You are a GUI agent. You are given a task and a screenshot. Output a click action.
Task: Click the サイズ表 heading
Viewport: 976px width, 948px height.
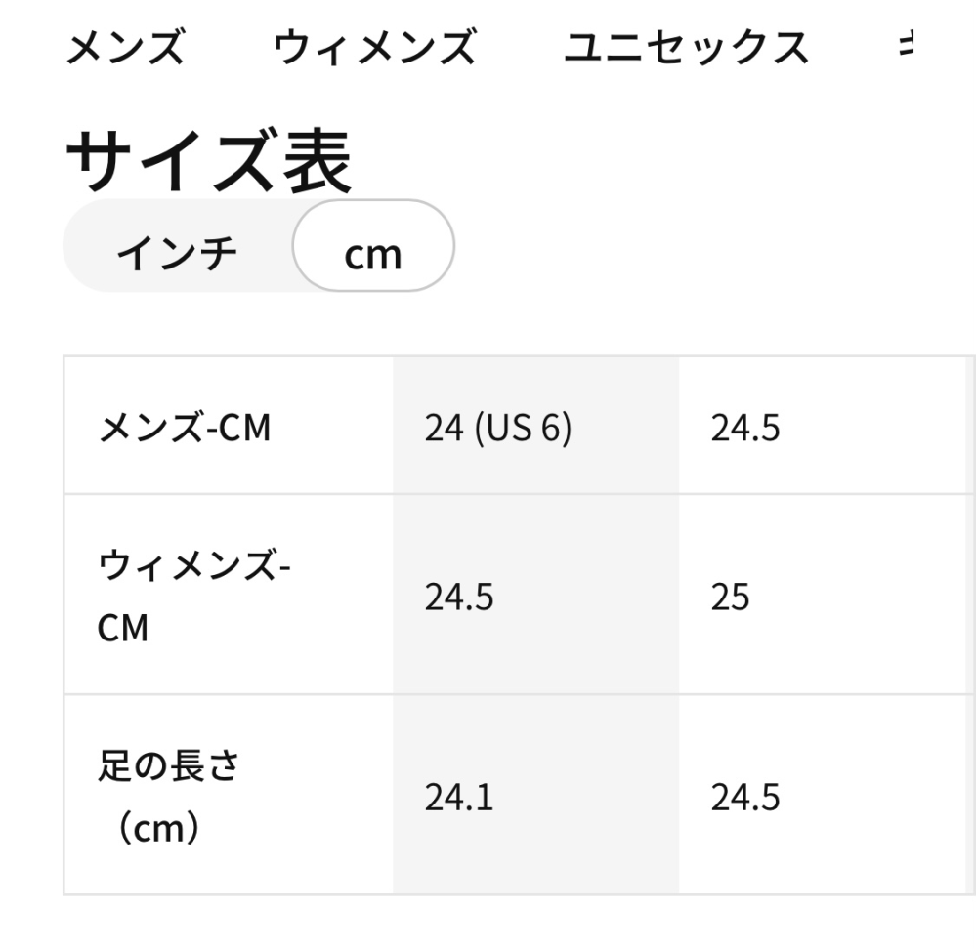(207, 163)
